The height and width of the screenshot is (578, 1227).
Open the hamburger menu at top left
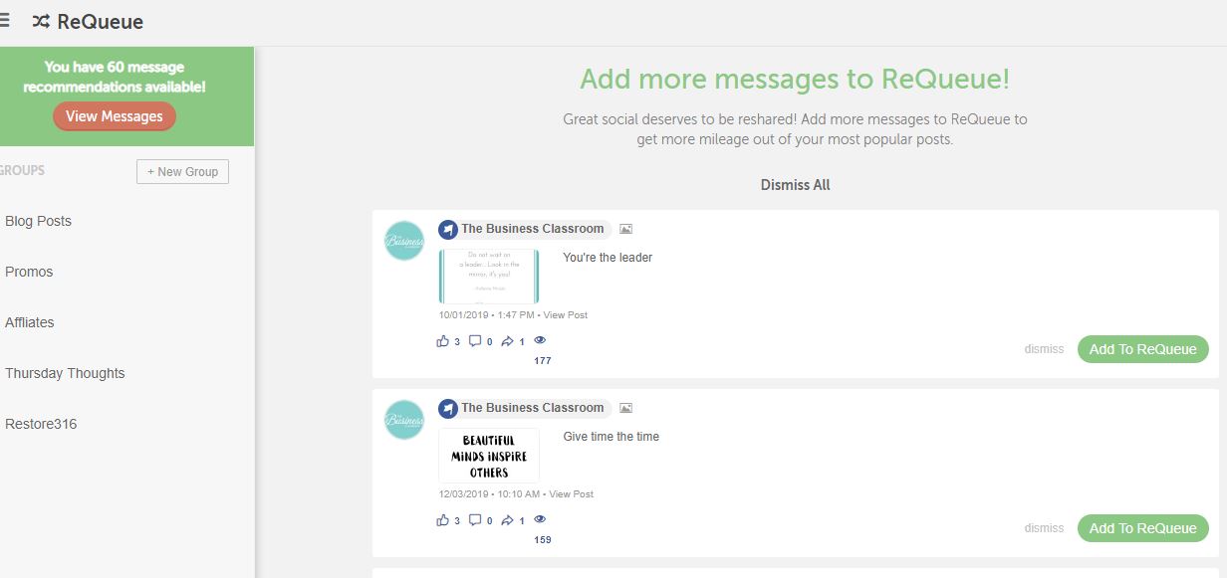(x=5, y=21)
